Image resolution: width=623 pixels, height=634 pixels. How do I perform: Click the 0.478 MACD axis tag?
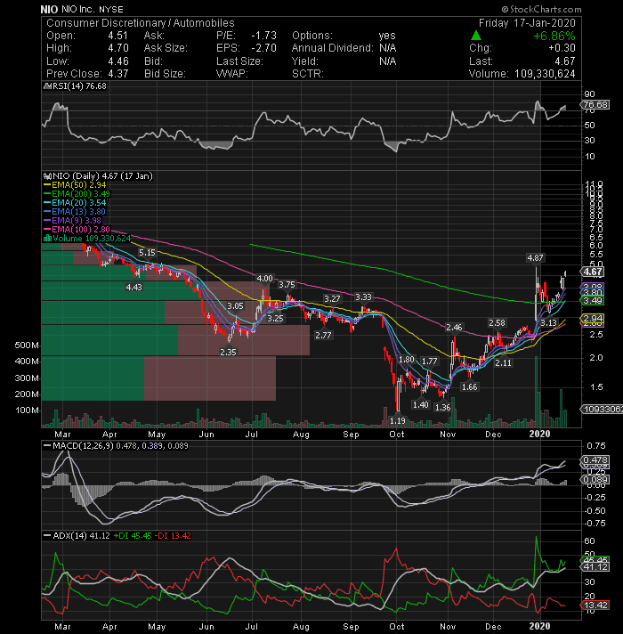595,460
